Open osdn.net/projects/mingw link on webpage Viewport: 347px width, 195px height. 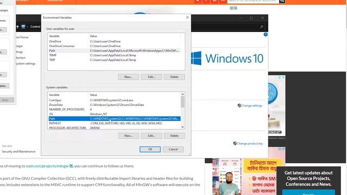[47, 166]
